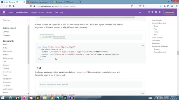Bookmark this page with star icon

(x=143, y=6)
